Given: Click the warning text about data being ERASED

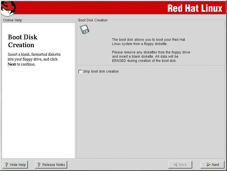Looking at the screenshot, I should tap(151, 57).
